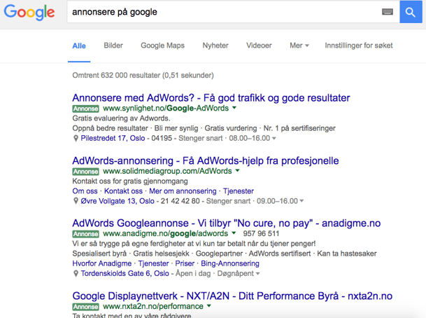
Task: Click the www.solidmediagroup.com/AdWords URL
Action: (167, 171)
